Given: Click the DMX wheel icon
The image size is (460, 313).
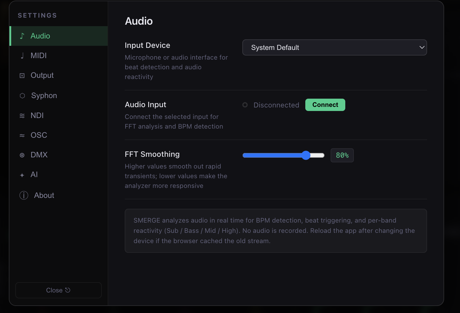Looking at the screenshot, I should pos(22,155).
